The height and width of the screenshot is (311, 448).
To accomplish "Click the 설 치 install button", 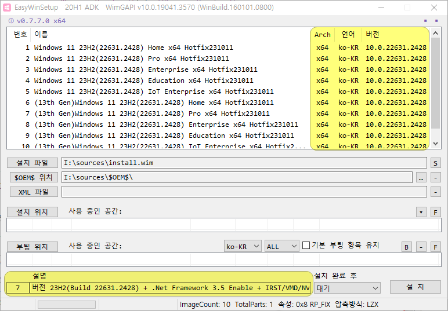I will click(415, 287).
